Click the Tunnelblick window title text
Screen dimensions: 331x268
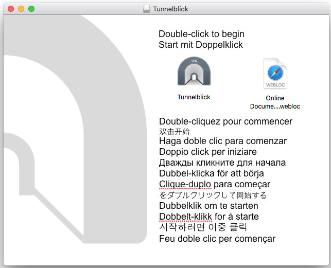tap(170, 9)
